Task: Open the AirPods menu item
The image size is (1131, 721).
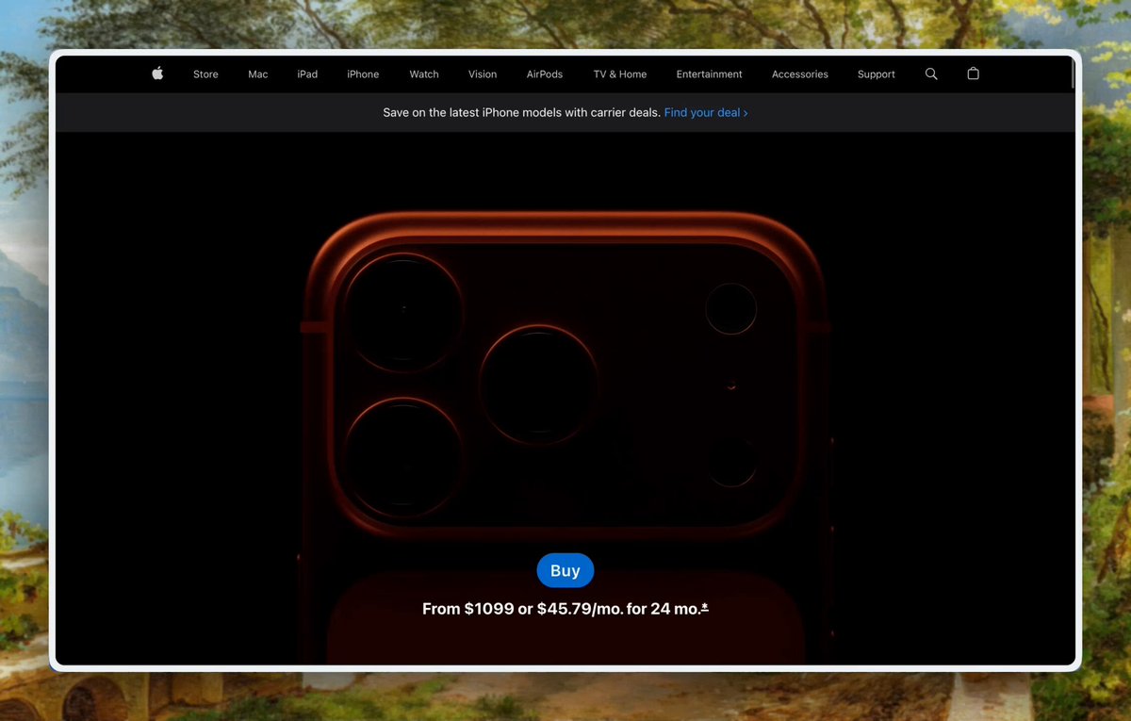Action: coord(545,74)
